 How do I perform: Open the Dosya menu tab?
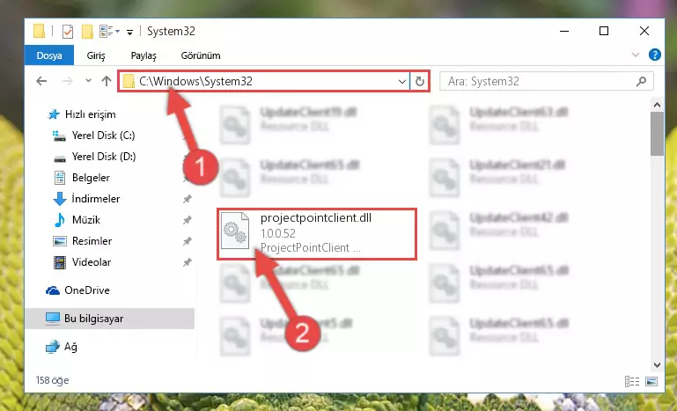point(49,55)
